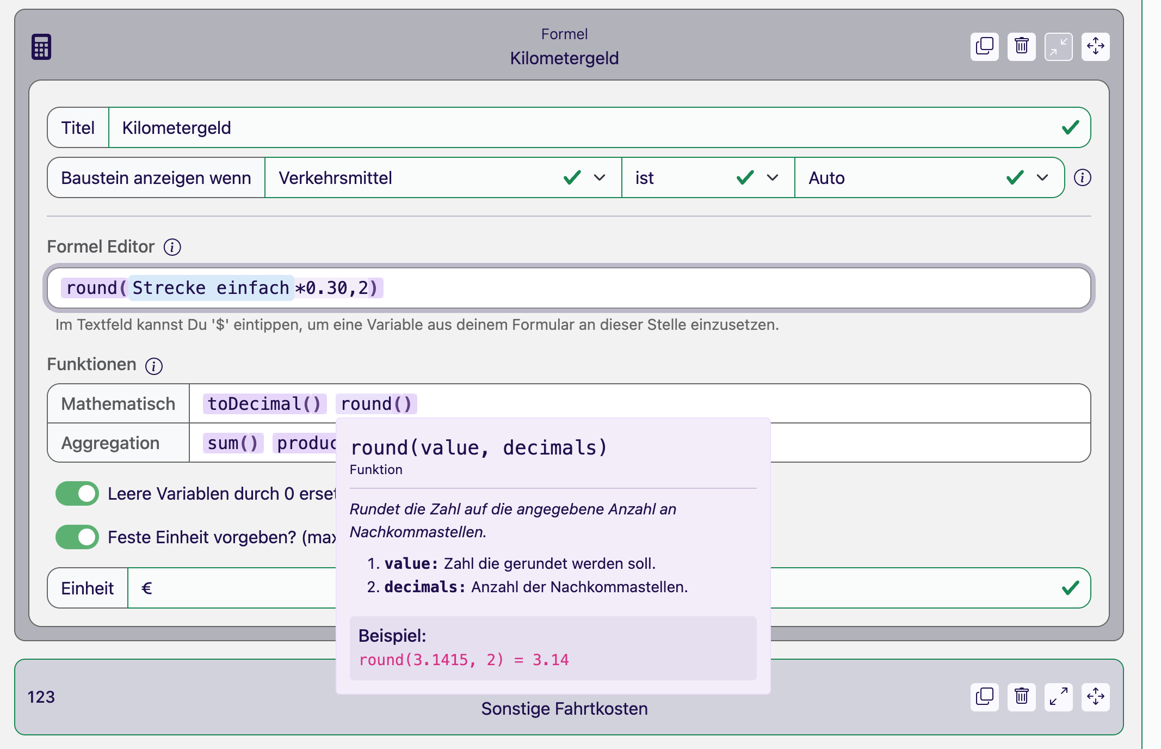The width and height of the screenshot is (1161, 749).
Task: Delete the Sonstige Fahrtkosten block
Action: [1021, 697]
